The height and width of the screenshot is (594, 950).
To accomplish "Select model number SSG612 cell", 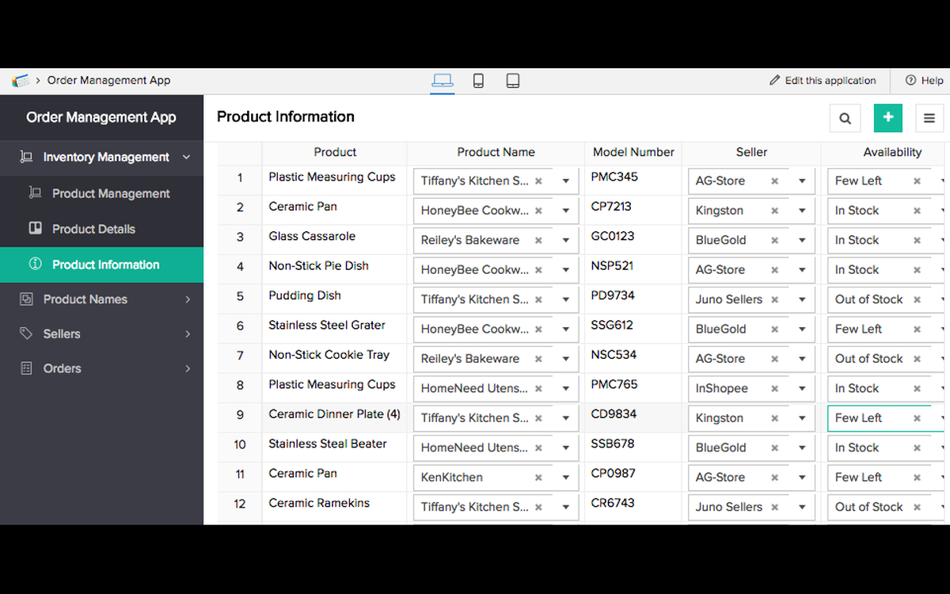I will (613, 325).
